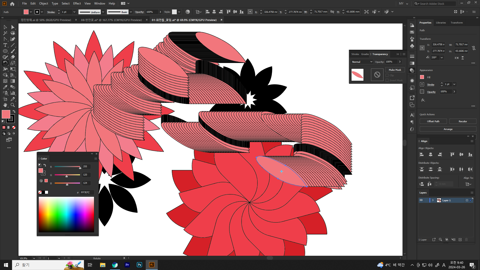Switch to the Libraries tab

point(441,23)
